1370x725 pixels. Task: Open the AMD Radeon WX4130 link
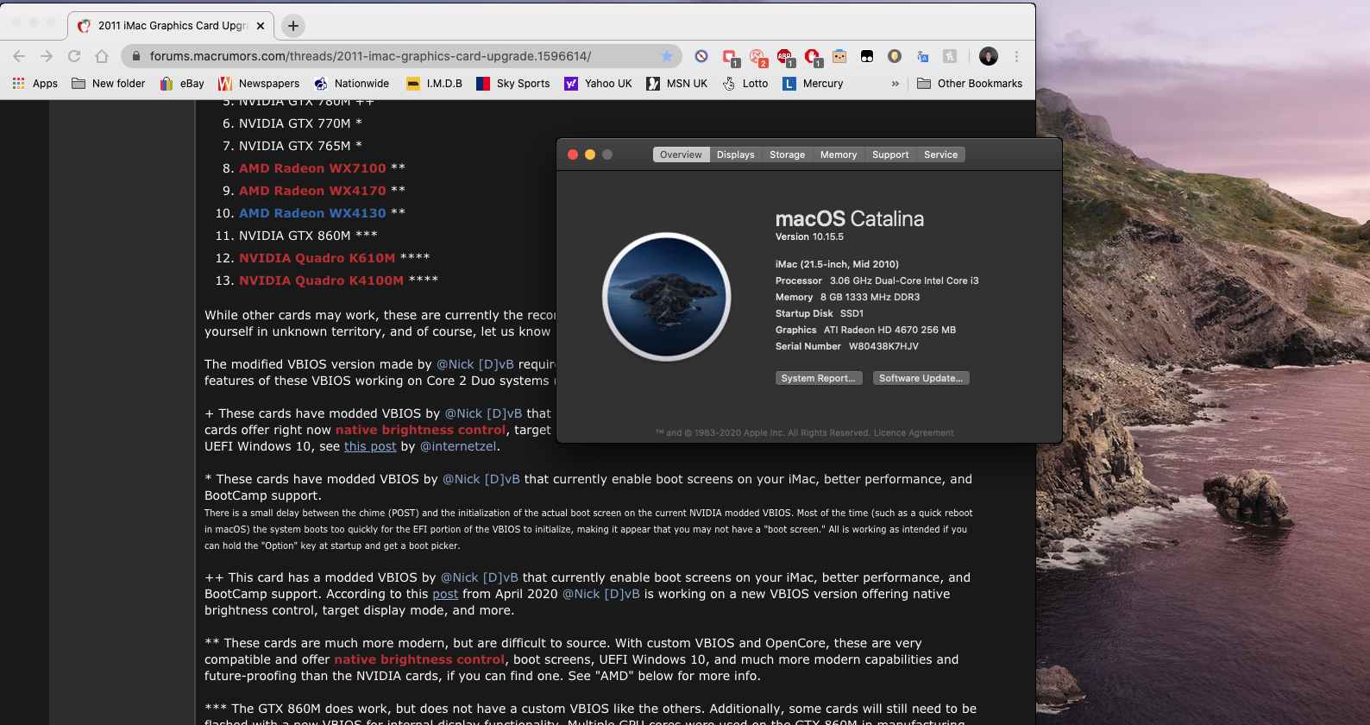point(312,213)
